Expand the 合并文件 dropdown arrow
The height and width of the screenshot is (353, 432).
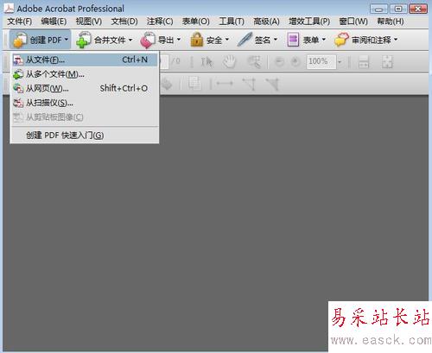130,40
